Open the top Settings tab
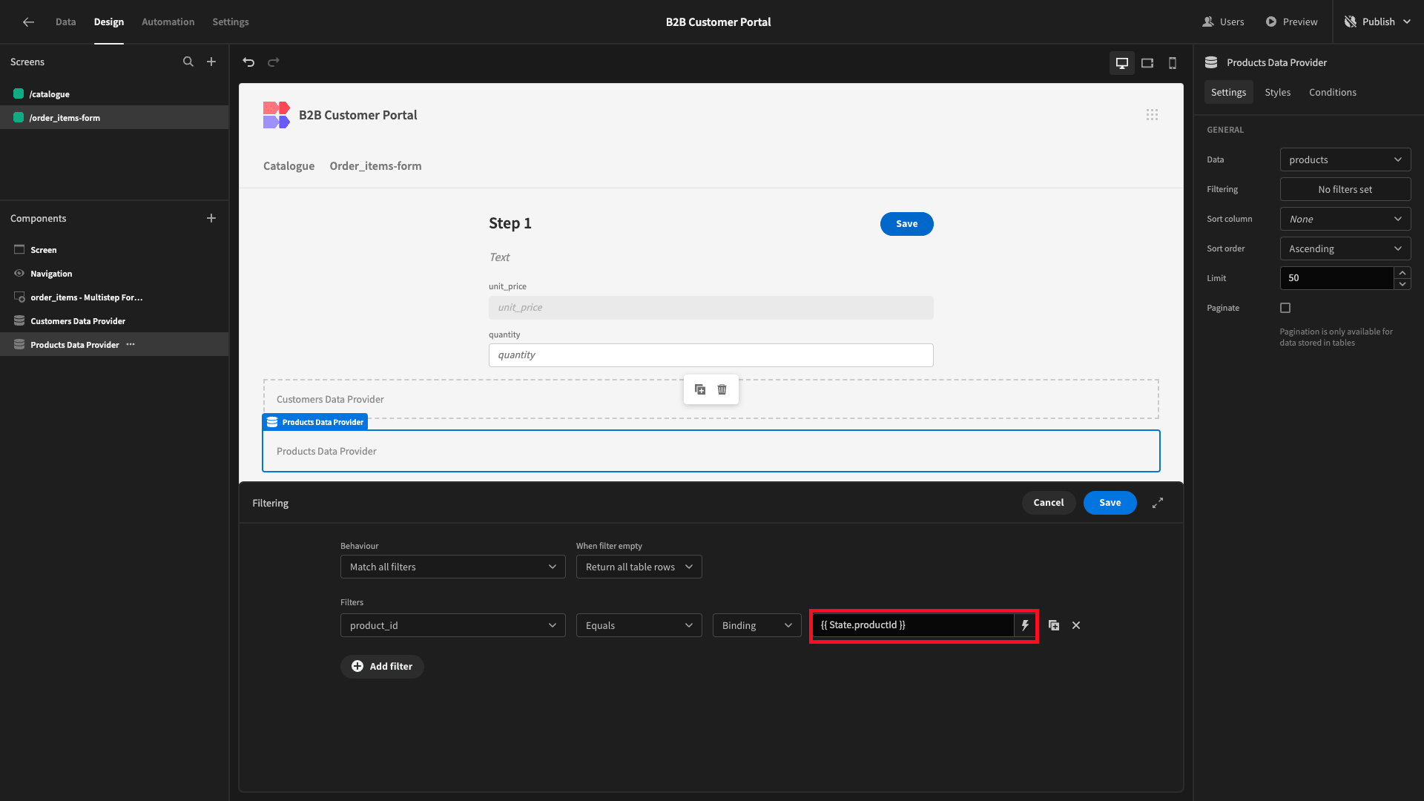The width and height of the screenshot is (1424, 801). [231, 22]
